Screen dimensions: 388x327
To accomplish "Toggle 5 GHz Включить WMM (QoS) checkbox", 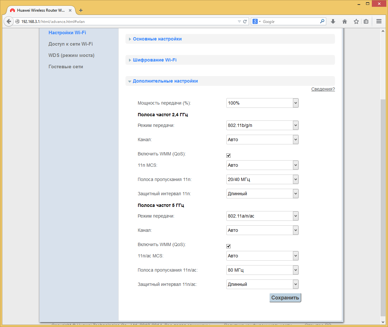I will 229,246.
